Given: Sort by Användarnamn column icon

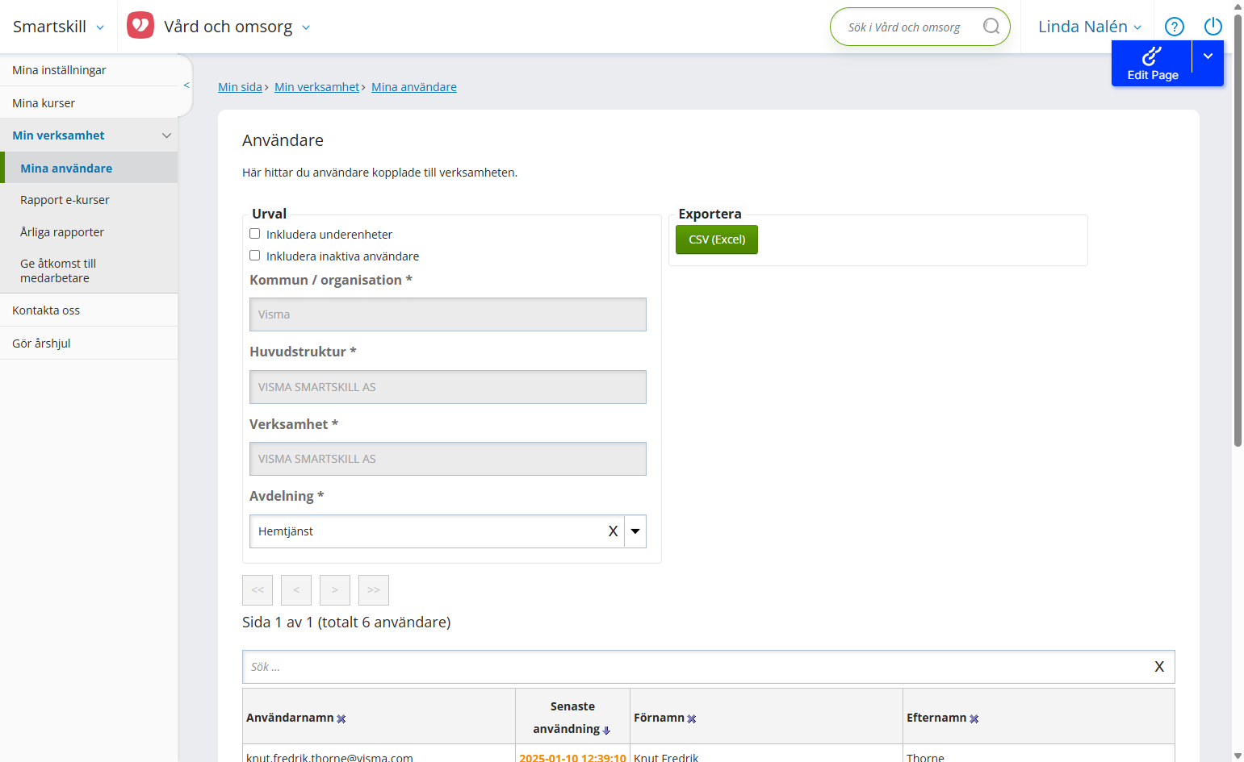Looking at the screenshot, I should pos(341,718).
